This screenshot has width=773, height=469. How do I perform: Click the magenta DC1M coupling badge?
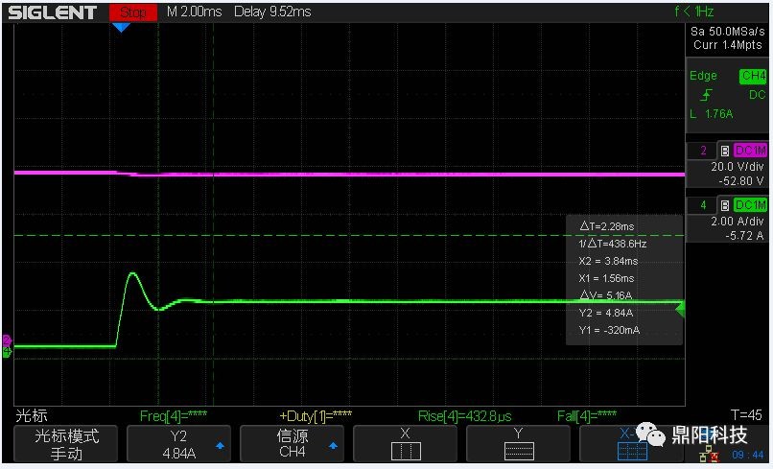[x=750, y=151]
